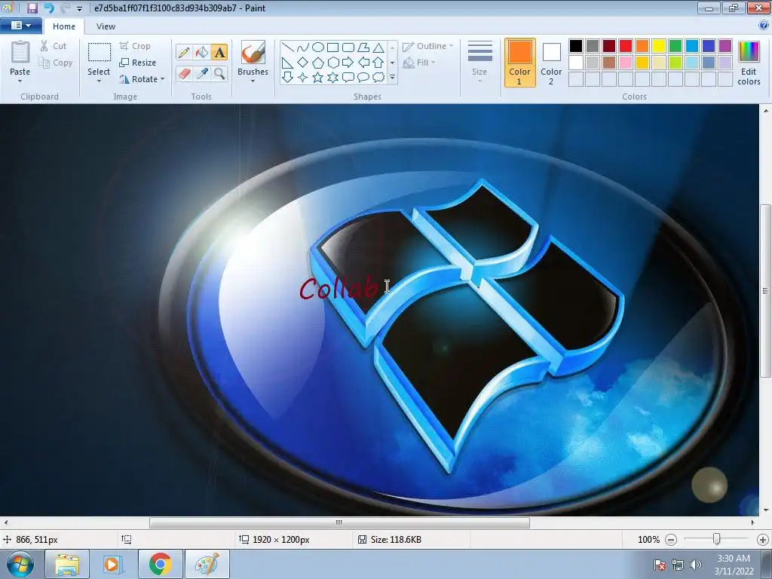Open Edit colors dialog
The image size is (772, 579).
[x=749, y=63]
